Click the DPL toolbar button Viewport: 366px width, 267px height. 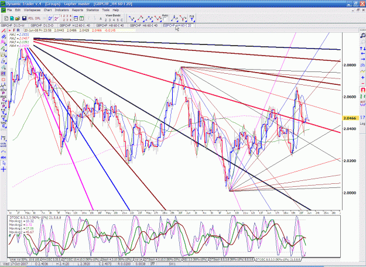click(x=38, y=18)
